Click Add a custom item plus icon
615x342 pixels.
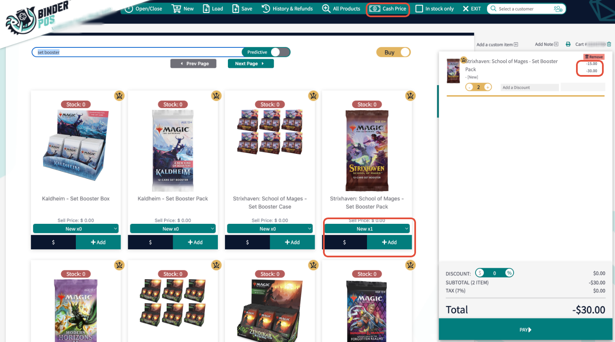pyautogui.click(x=516, y=44)
